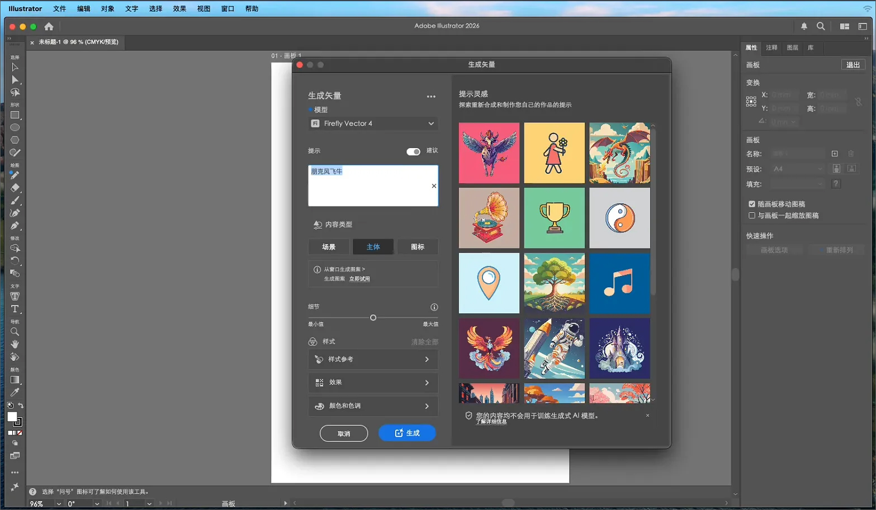Check the 与画板一起缩放图稿 checkbox
The image size is (876, 510).
coord(751,215)
